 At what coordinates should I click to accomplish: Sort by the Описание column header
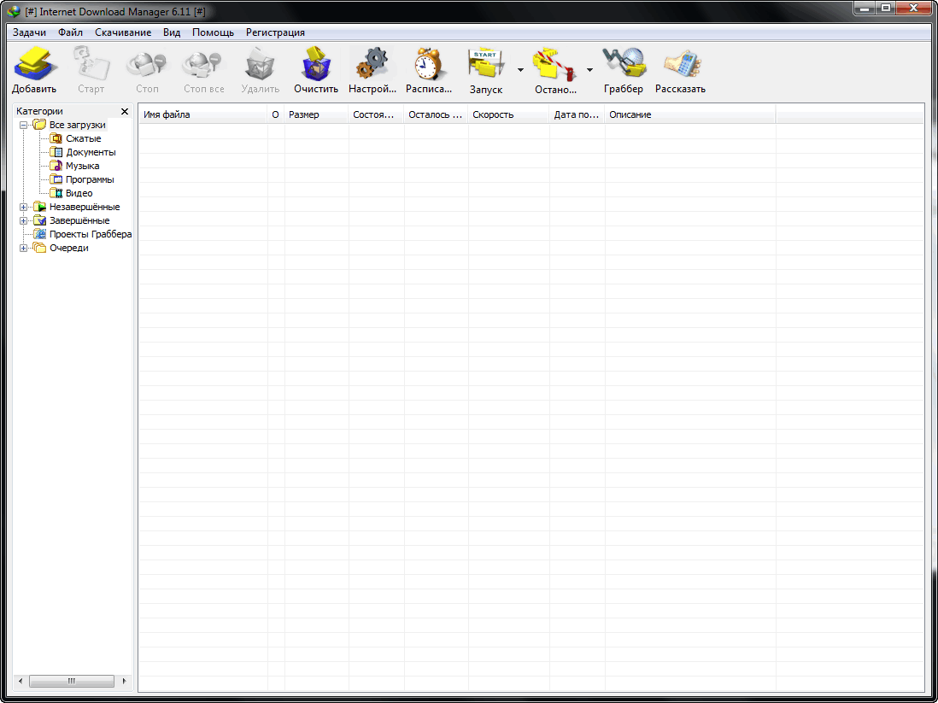click(x=690, y=114)
